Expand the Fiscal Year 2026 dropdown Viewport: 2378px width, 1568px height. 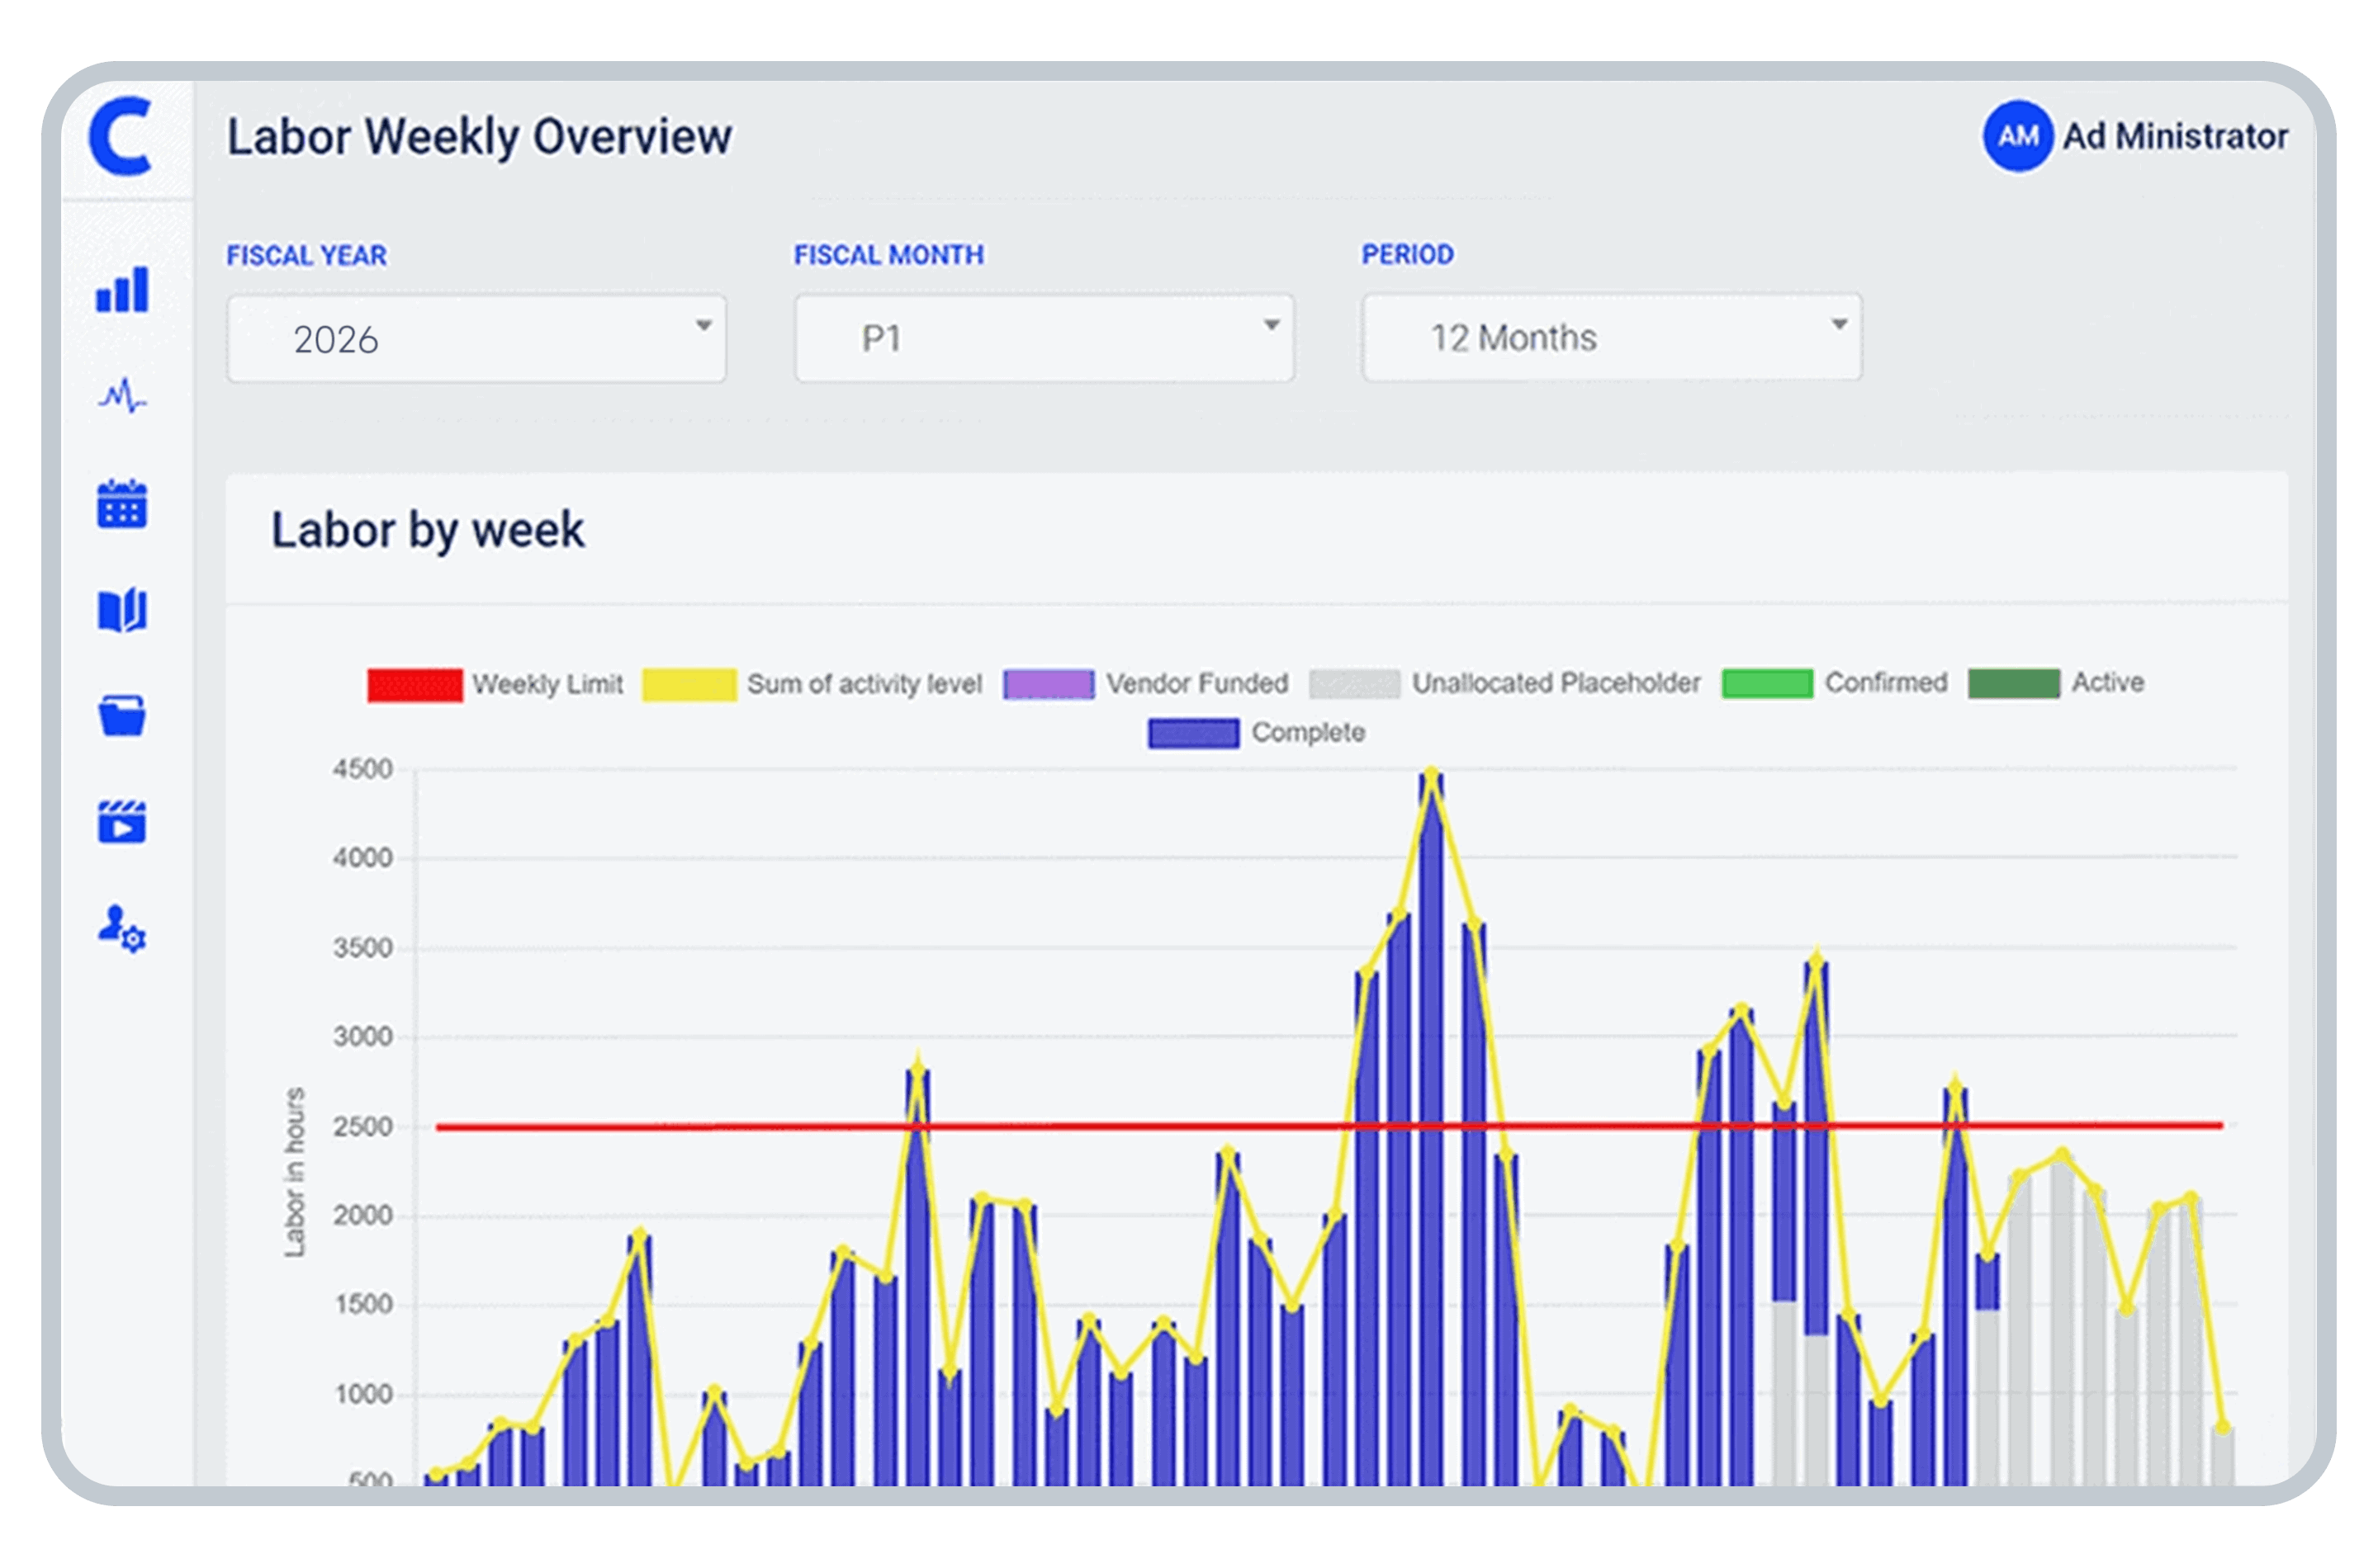pos(476,339)
